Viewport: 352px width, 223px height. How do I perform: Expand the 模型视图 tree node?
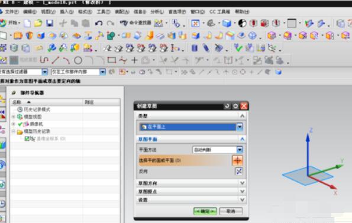[13, 117]
